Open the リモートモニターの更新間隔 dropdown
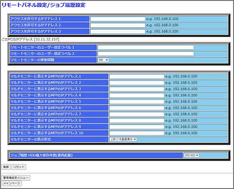This screenshot has height=189, width=234. click(x=103, y=60)
